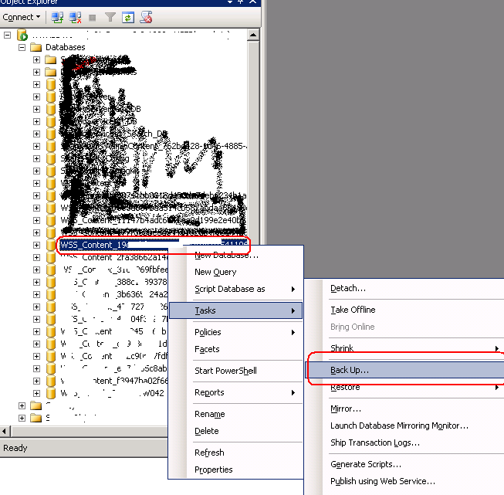Expand the database node ending 5c8ab
The height and width of the screenshot is (495, 504).
coord(36,368)
